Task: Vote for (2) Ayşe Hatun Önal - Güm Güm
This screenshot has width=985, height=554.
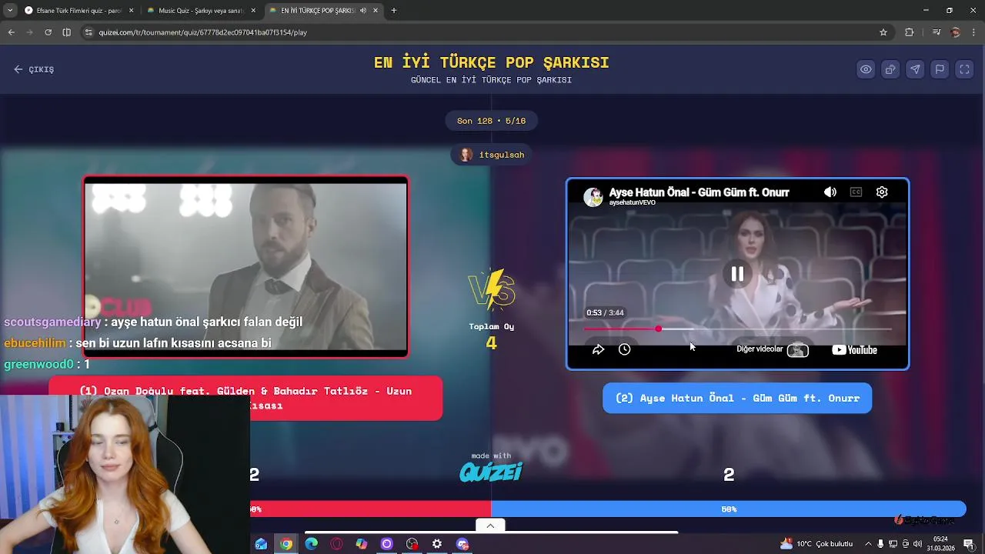Action: pyautogui.click(x=737, y=398)
